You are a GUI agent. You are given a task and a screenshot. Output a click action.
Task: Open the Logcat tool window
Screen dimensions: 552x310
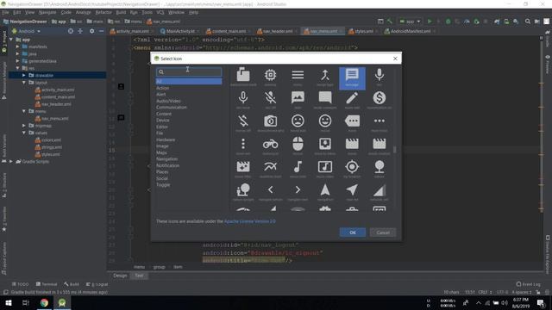(97, 284)
